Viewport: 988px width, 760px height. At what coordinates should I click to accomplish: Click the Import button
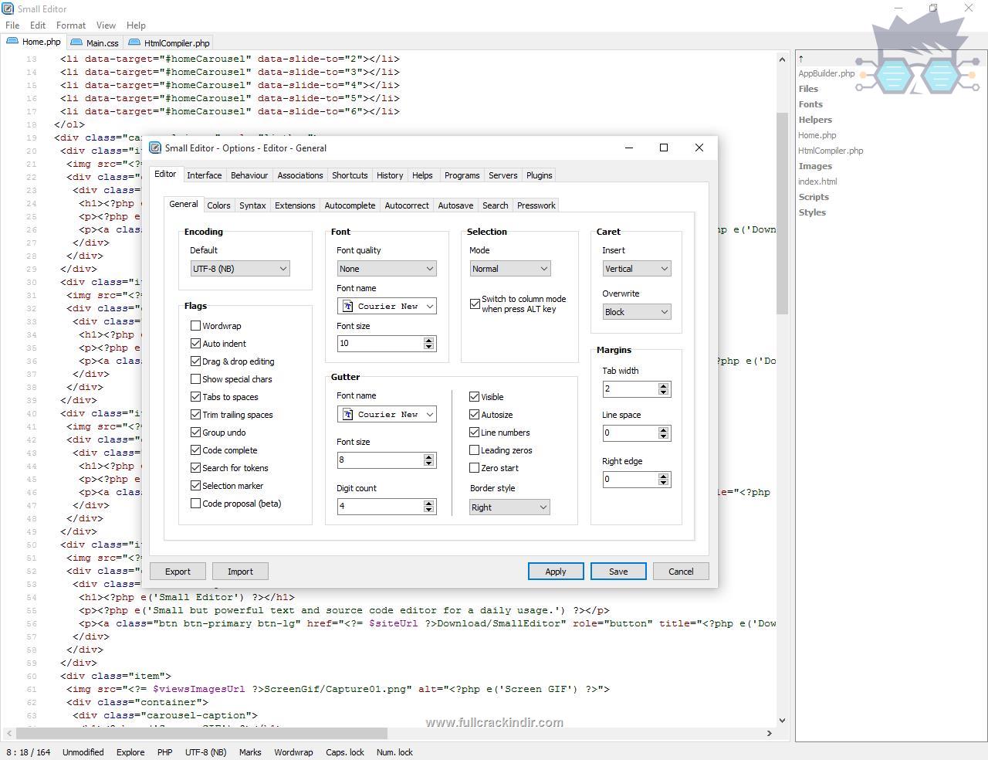click(240, 572)
